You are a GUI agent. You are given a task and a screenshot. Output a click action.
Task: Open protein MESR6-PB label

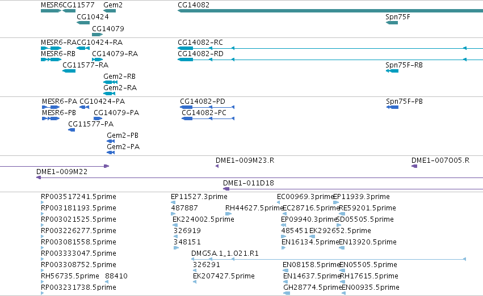(59, 113)
